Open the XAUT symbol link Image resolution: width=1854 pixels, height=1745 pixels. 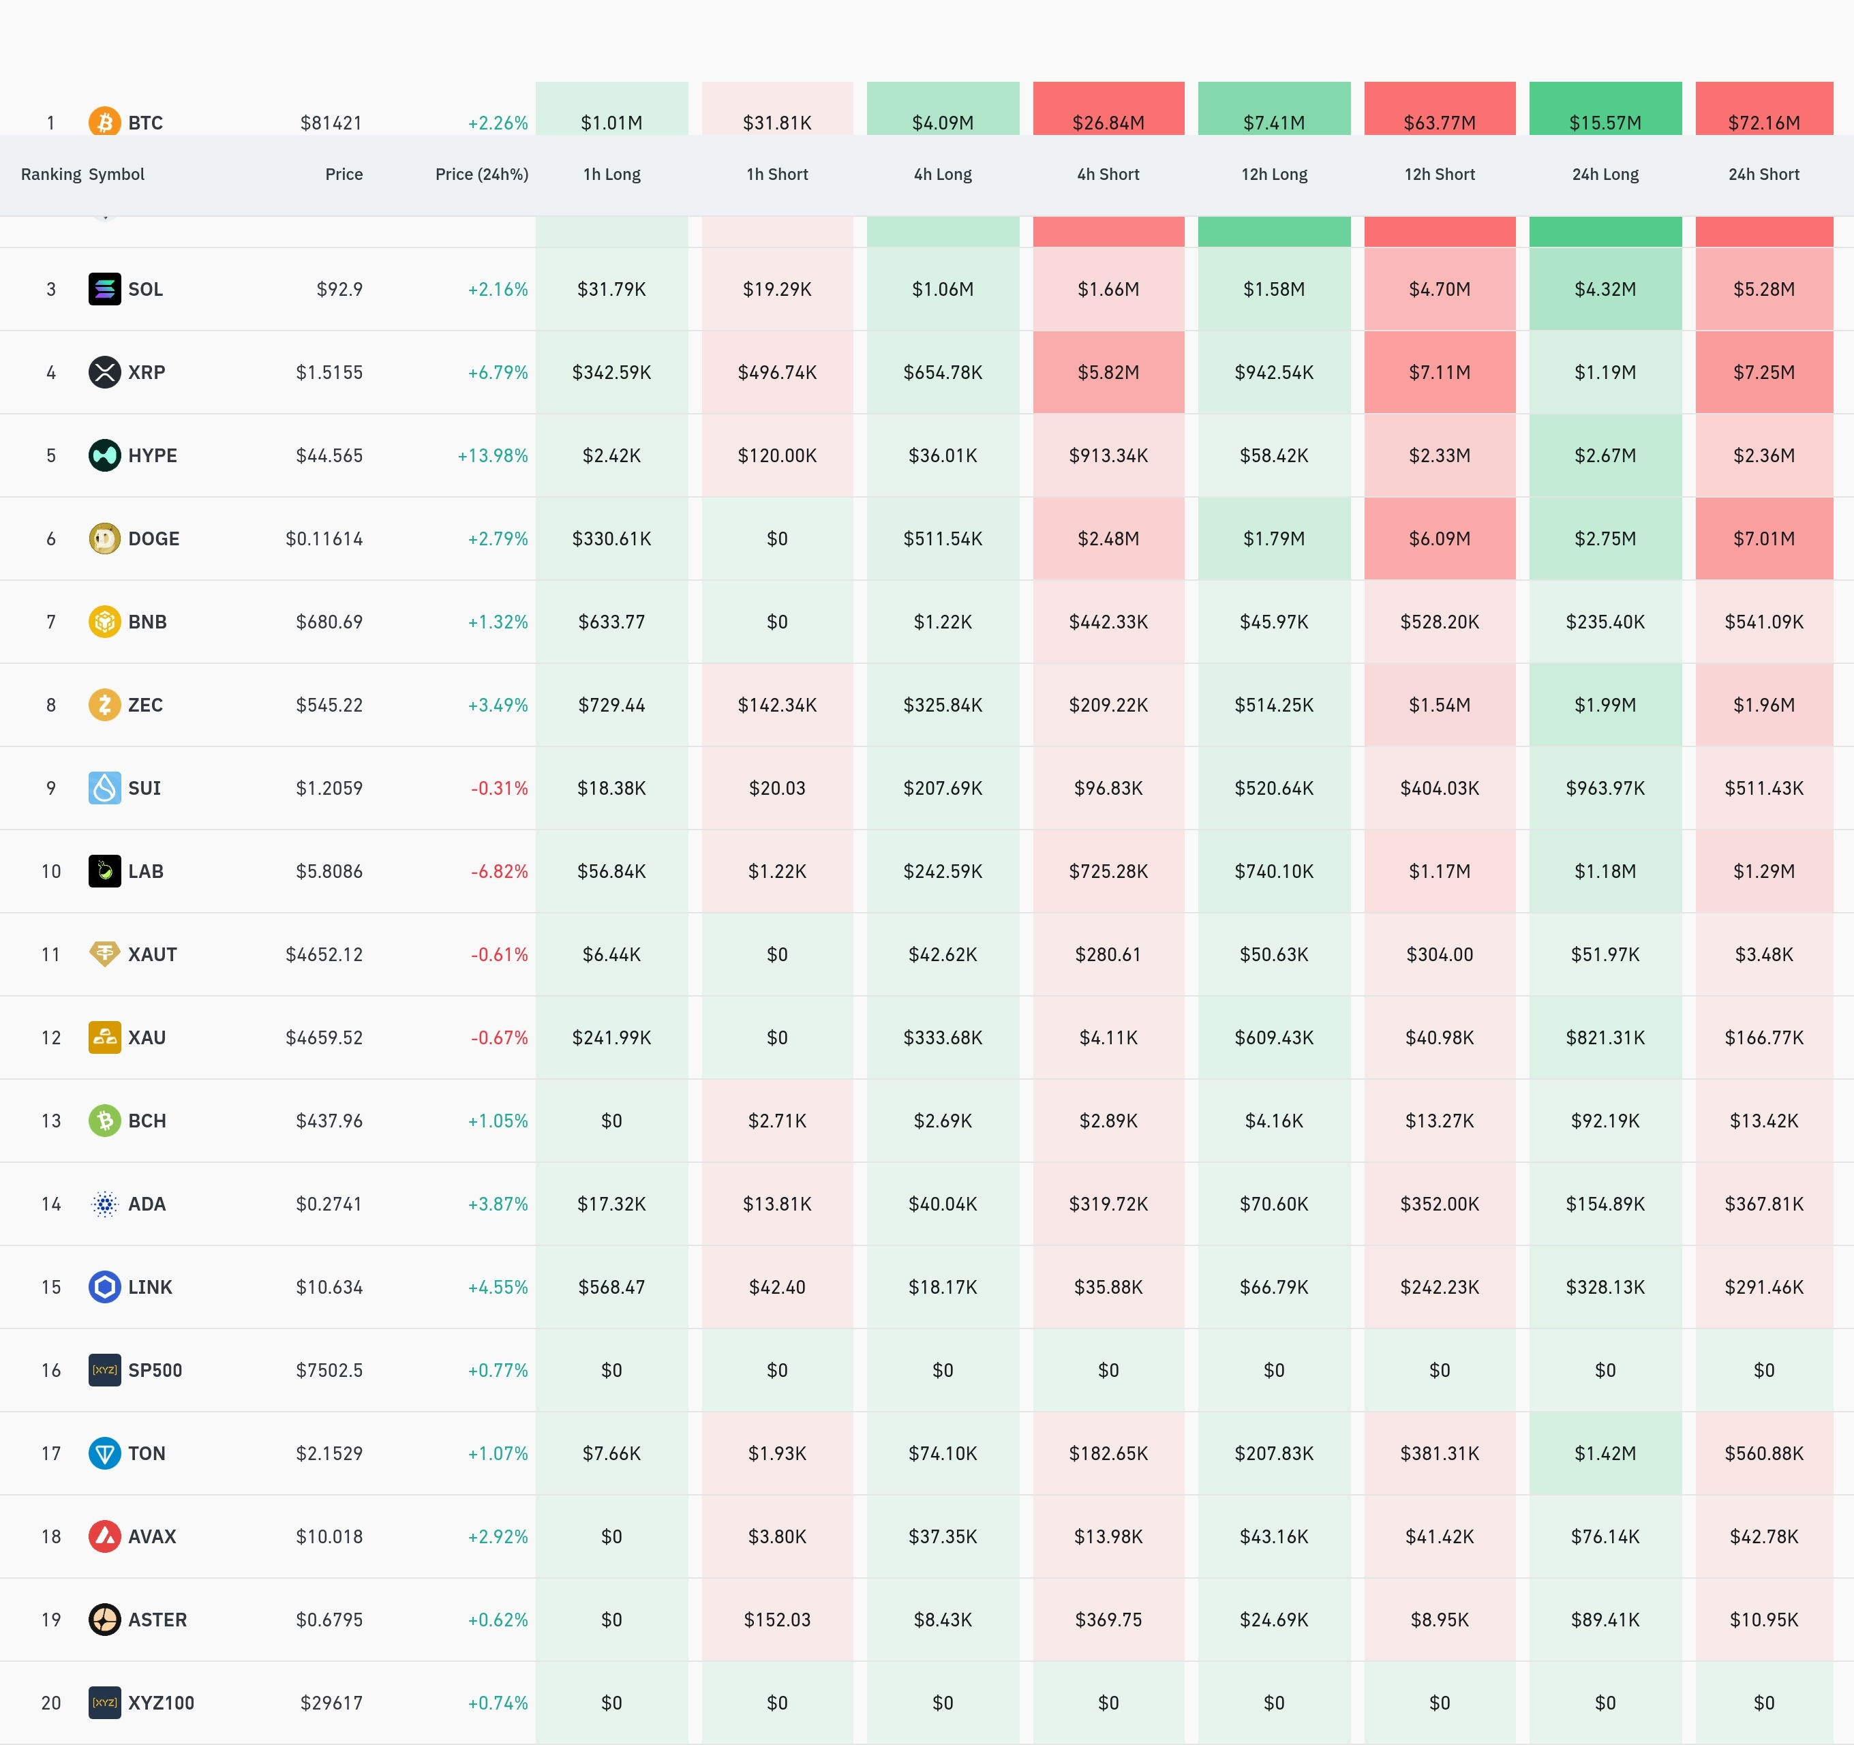pyautogui.click(x=152, y=954)
